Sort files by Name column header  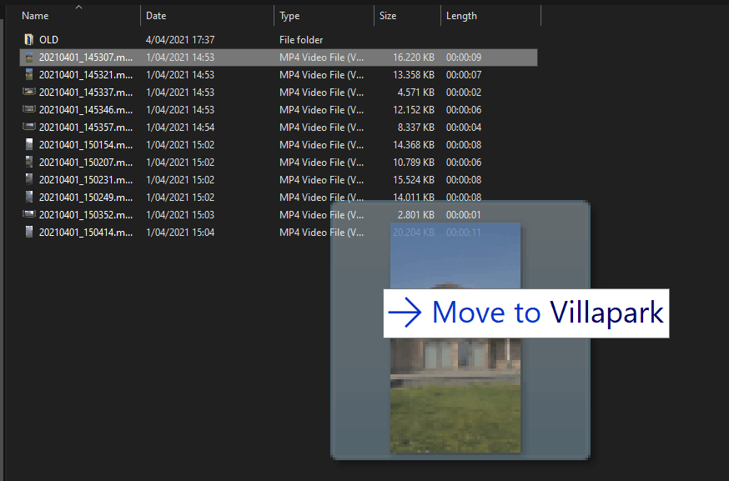click(35, 16)
